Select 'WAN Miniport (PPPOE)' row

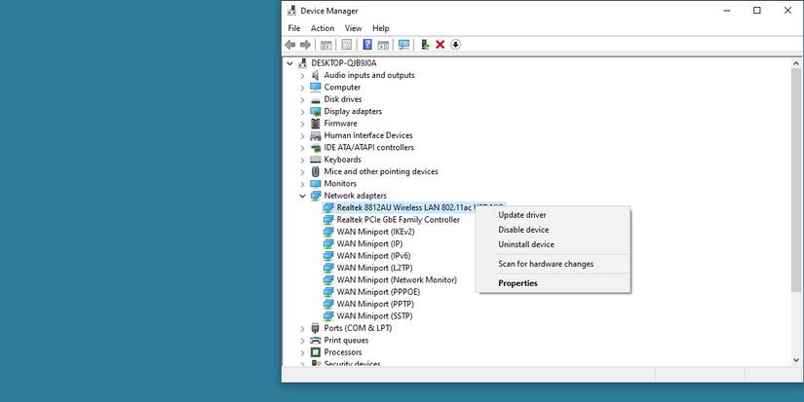(x=378, y=292)
